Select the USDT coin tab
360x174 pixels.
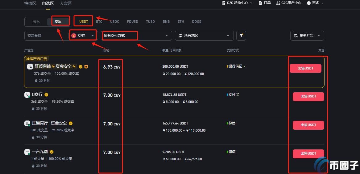pyautogui.click(x=84, y=22)
